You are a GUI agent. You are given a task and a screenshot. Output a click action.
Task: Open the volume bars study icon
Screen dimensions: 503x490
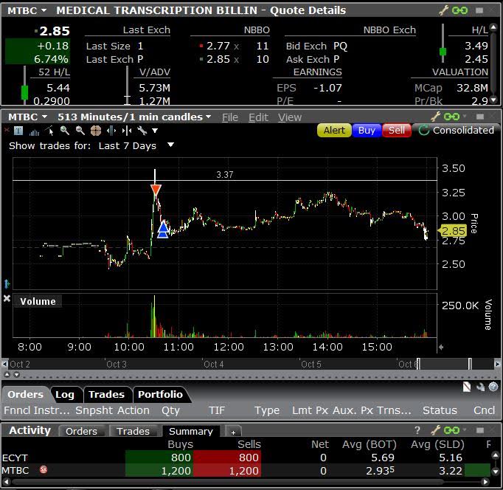[x=34, y=131]
